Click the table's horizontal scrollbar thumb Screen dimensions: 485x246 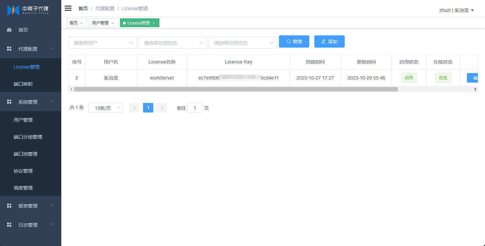236,89
